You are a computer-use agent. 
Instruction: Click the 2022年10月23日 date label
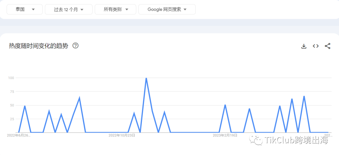click(122, 135)
